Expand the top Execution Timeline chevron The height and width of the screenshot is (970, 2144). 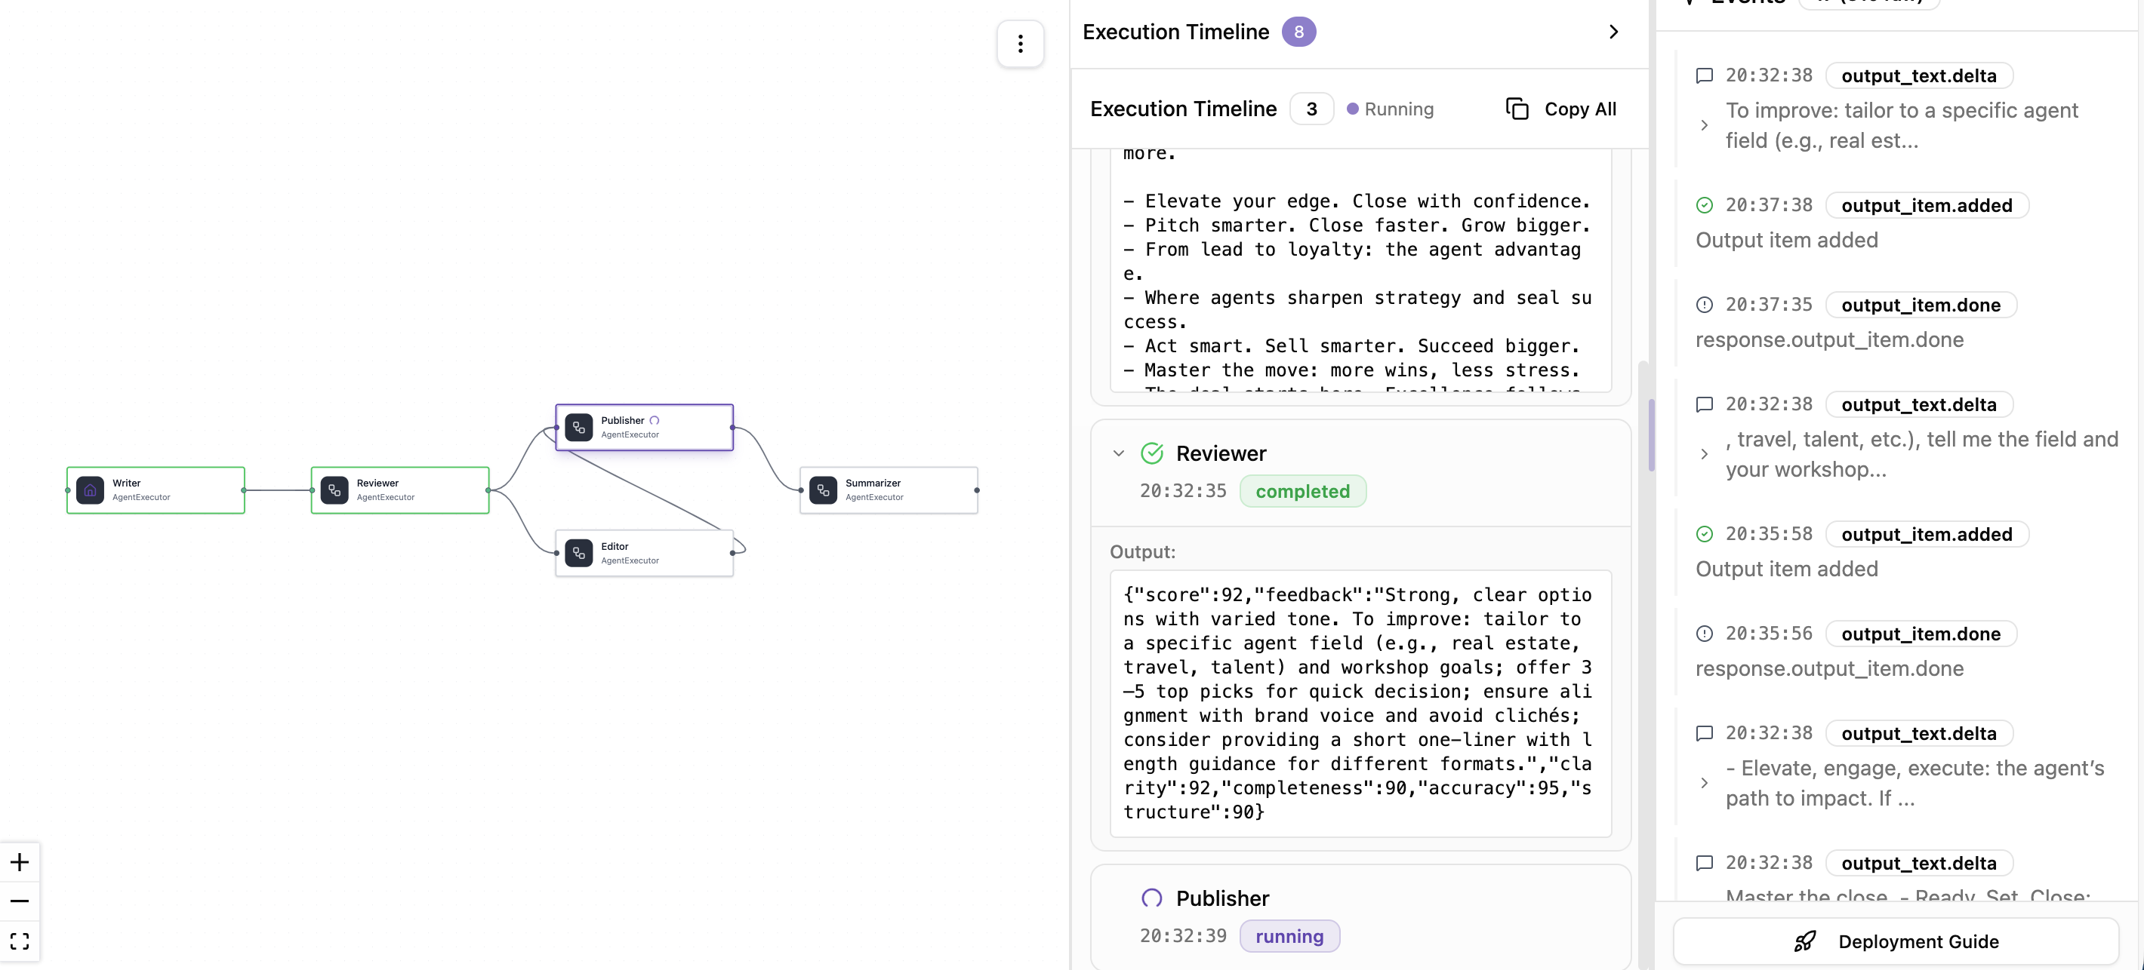pyautogui.click(x=1614, y=32)
